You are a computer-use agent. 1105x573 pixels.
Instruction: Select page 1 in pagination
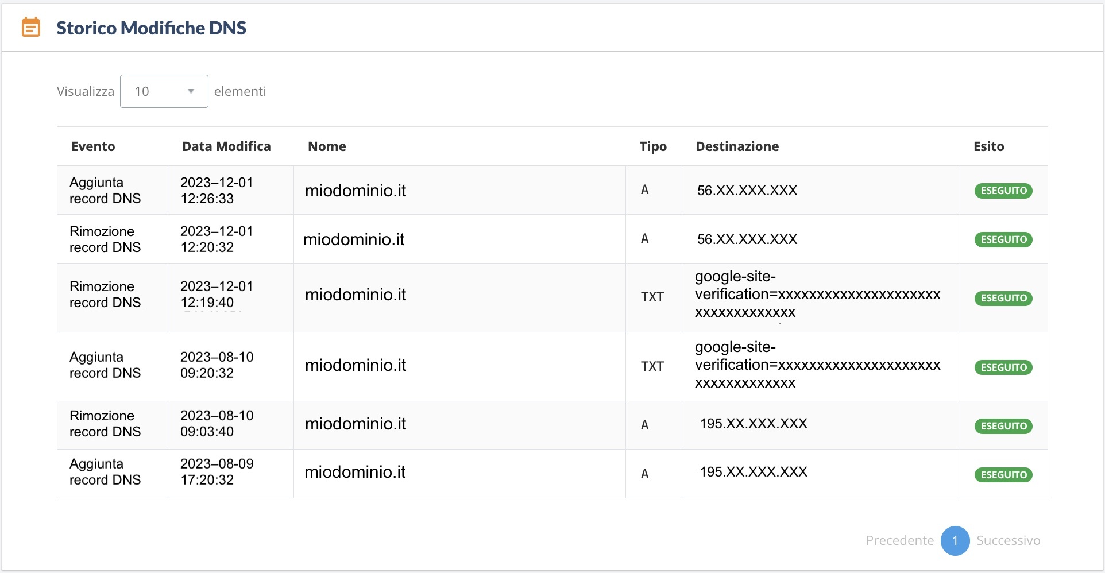click(x=955, y=541)
